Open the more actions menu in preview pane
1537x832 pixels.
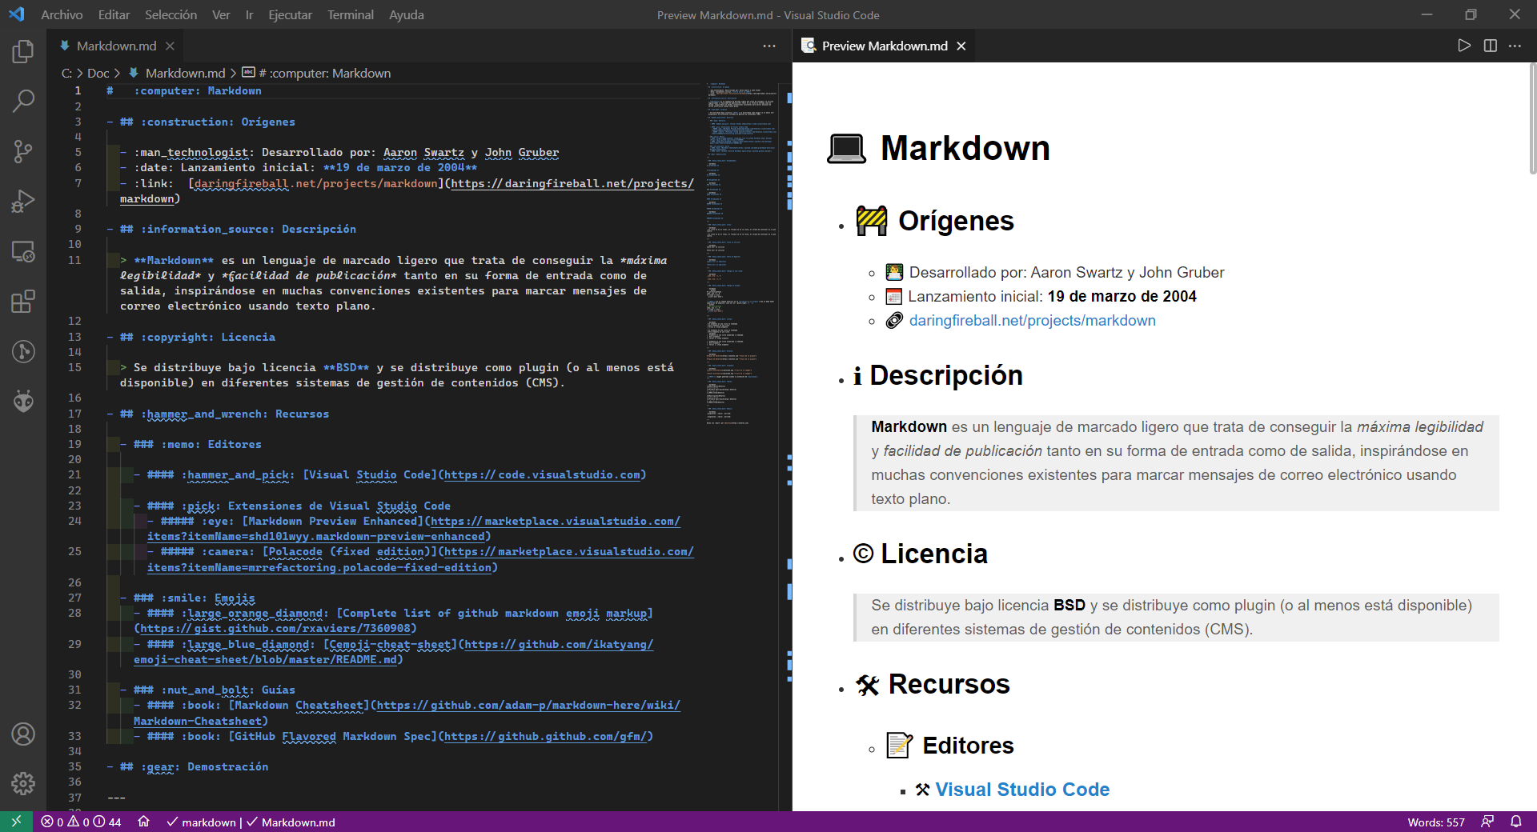coord(1515,46)
